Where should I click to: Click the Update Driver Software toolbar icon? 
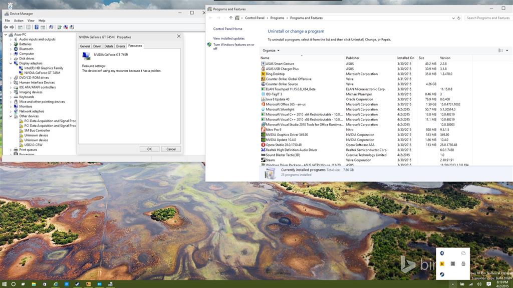(59, 27)
